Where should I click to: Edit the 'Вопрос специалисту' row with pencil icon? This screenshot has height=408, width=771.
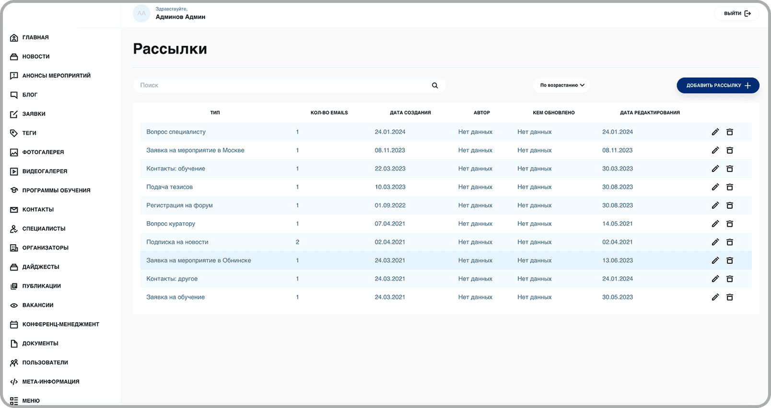pyautogui.click(x=715, y=132)
